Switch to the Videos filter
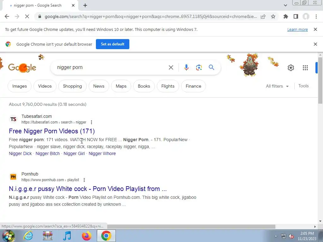323x242 pixels. tap(45, 86)
